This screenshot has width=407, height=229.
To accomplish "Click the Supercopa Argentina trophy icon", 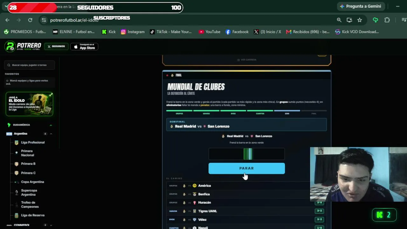I will [17, 192].
